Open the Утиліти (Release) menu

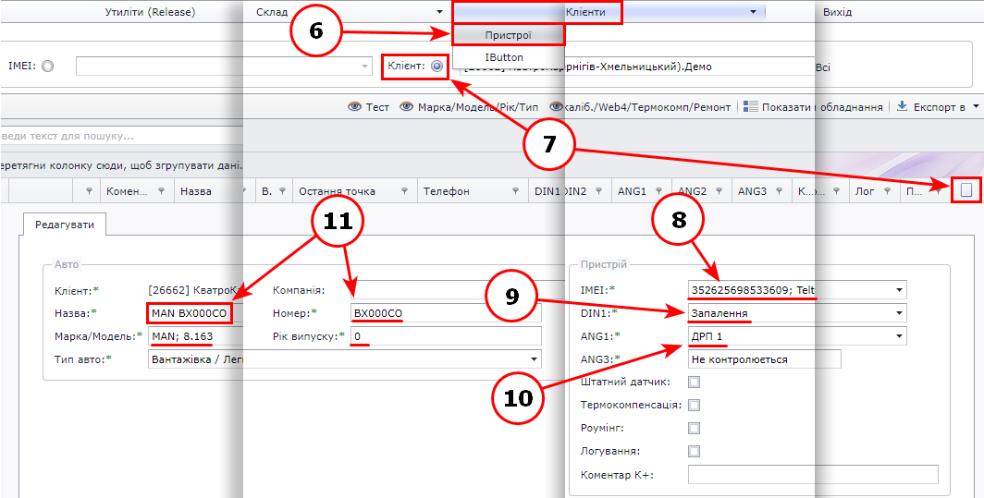point(150,13)
